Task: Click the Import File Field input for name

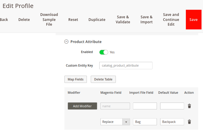Action: (x=145, y=106)
